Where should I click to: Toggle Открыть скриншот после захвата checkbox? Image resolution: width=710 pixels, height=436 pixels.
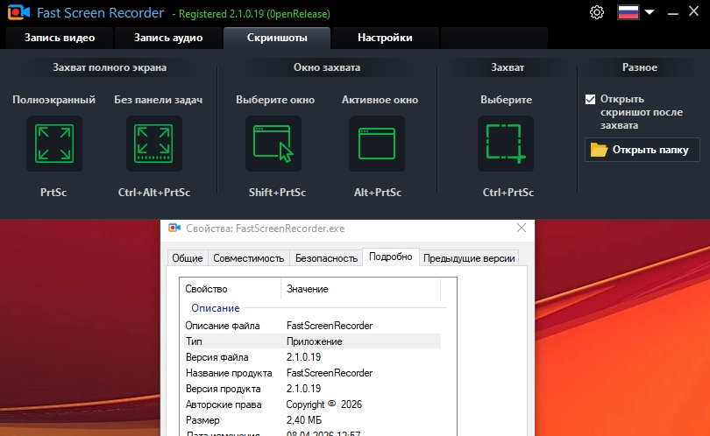click(x=590, y=99)
